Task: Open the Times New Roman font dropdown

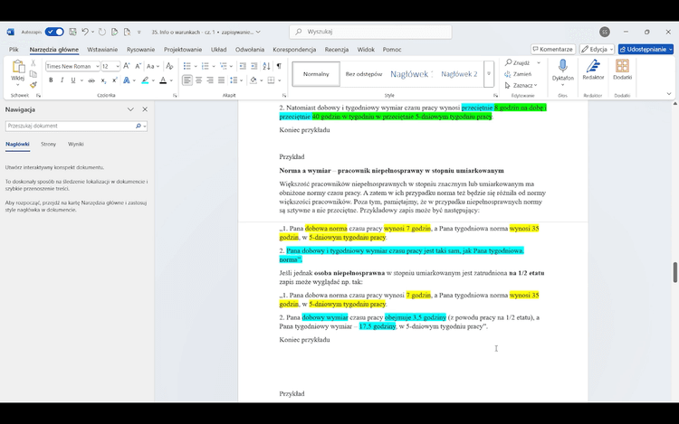Action: point(71,66)
